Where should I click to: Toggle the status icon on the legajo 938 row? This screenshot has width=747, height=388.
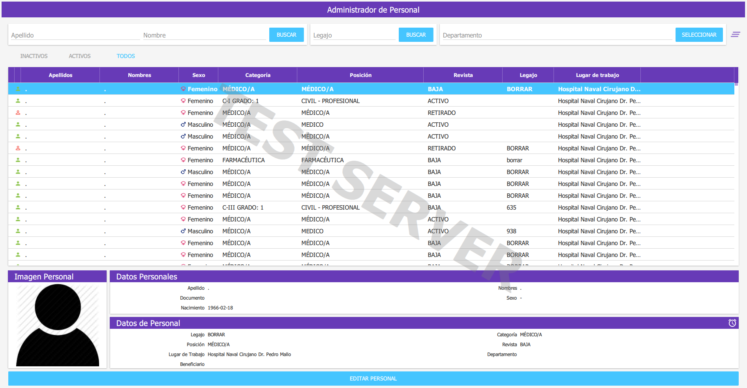tap(18, 231)
